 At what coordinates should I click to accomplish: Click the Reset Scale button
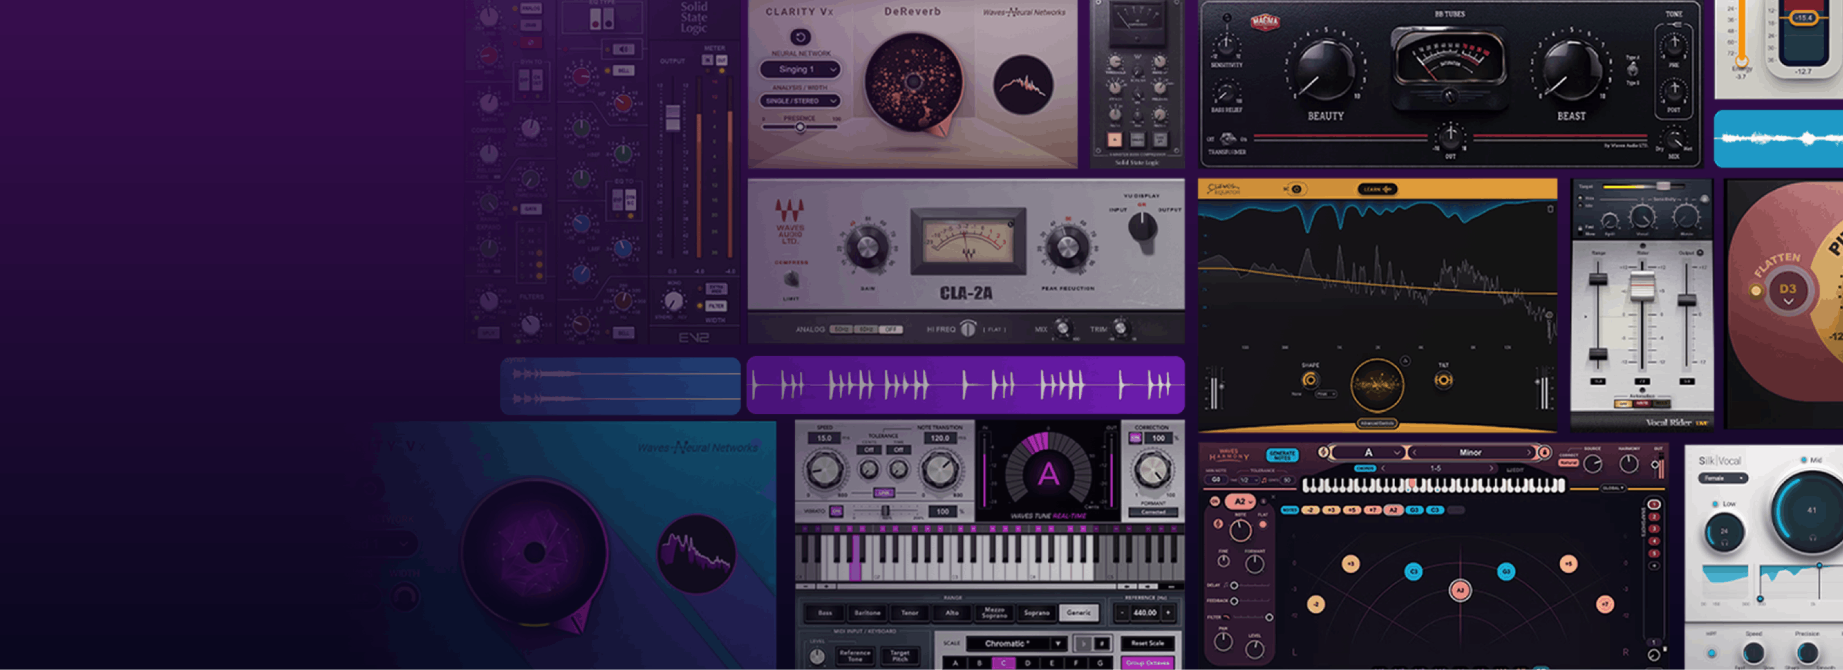point(1147,644)
